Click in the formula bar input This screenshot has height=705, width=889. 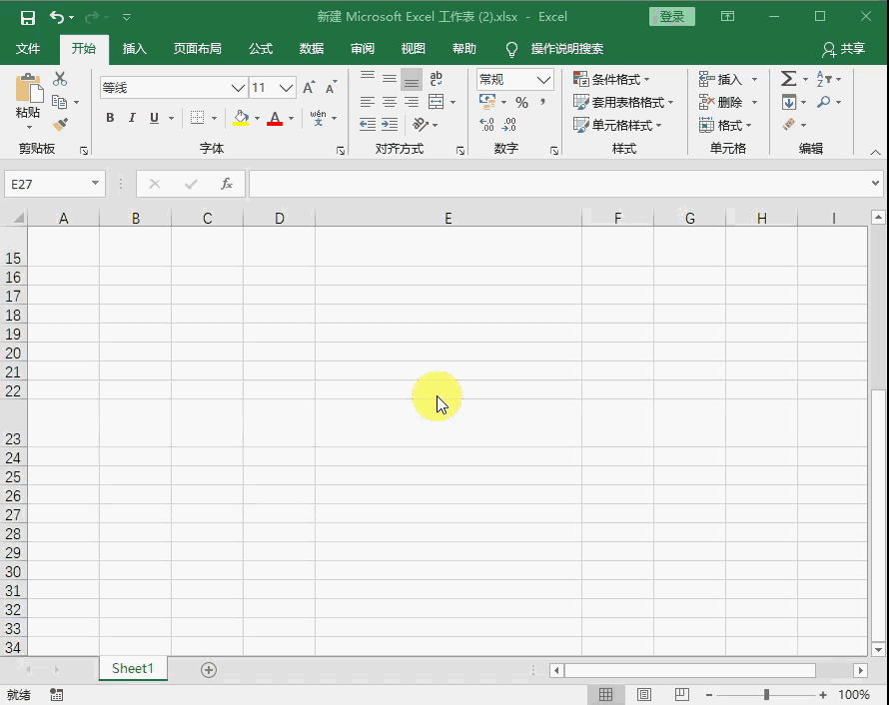559,184
